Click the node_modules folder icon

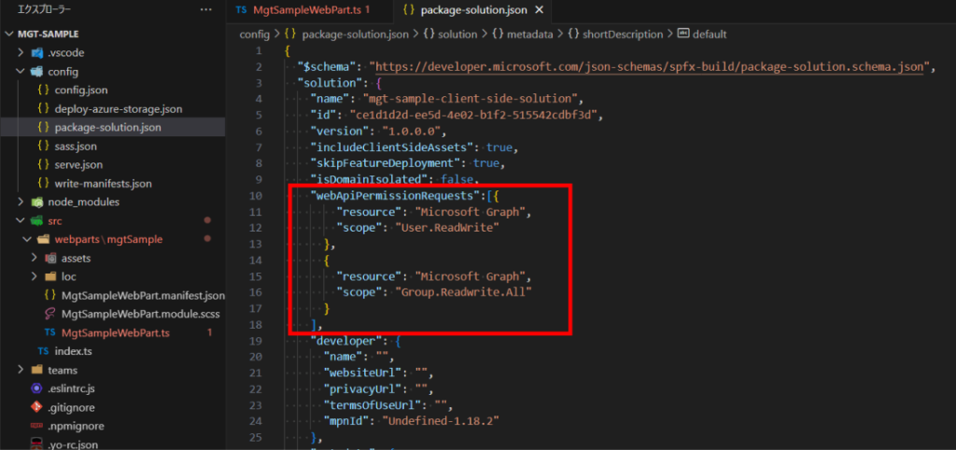[x=36, y=202]
